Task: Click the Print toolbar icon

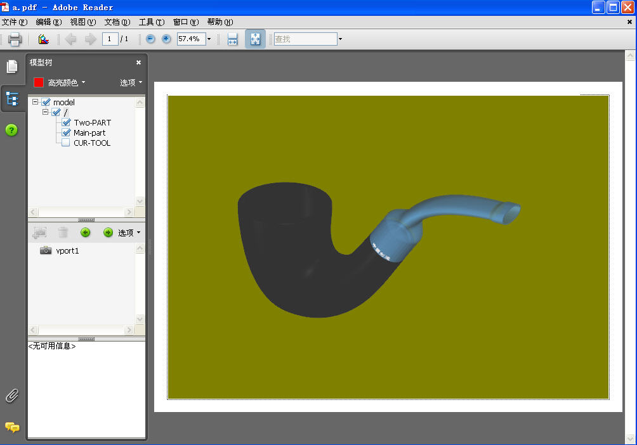Action: click(15, 39)
